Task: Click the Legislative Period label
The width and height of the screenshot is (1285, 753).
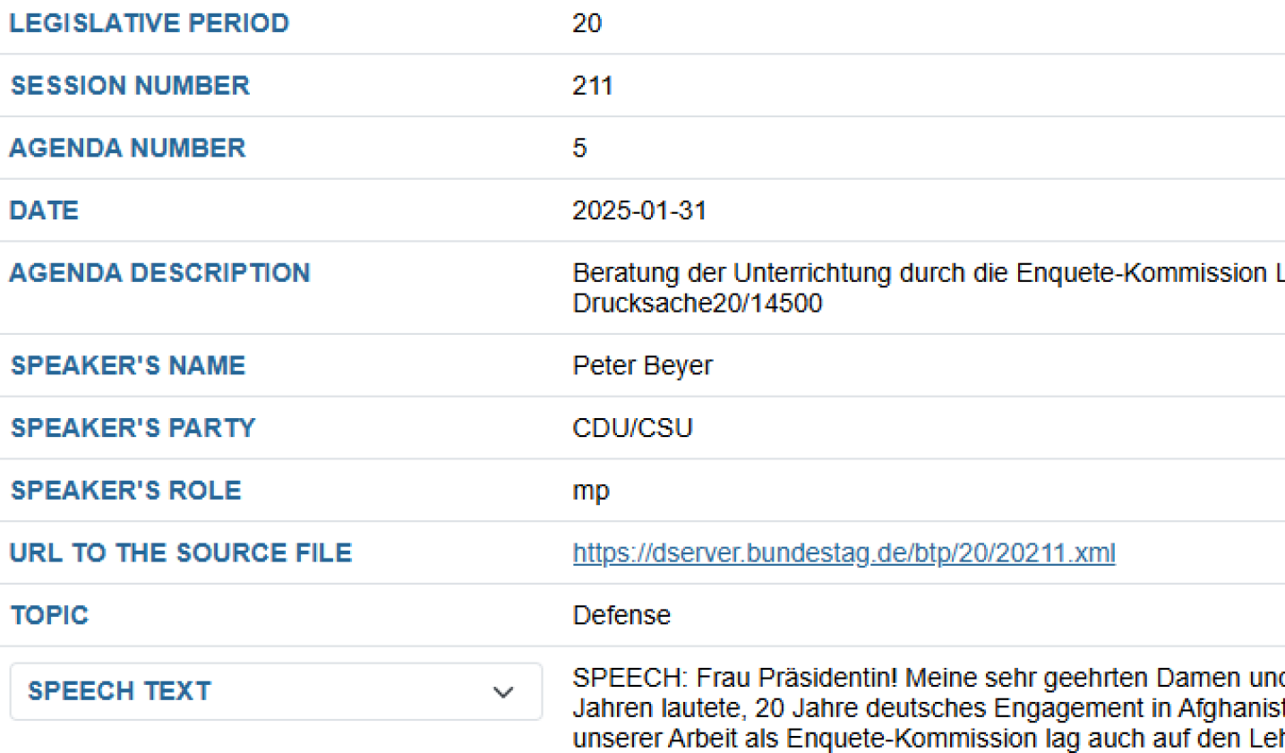Action: coord(150,23)
